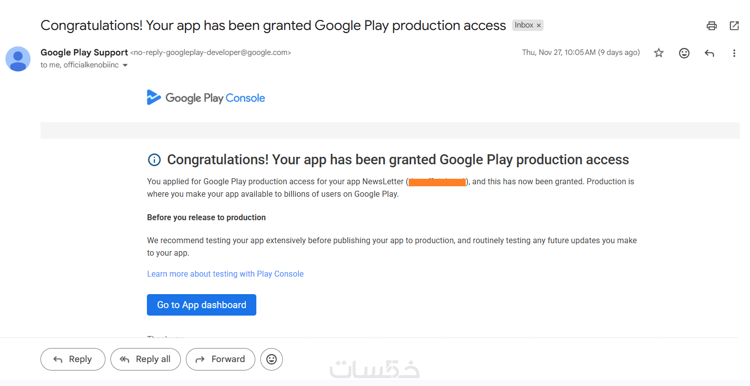Add emoji reaction from the header toolbar
The width and height of the screenshot is (750, 386).
(684, 53)
